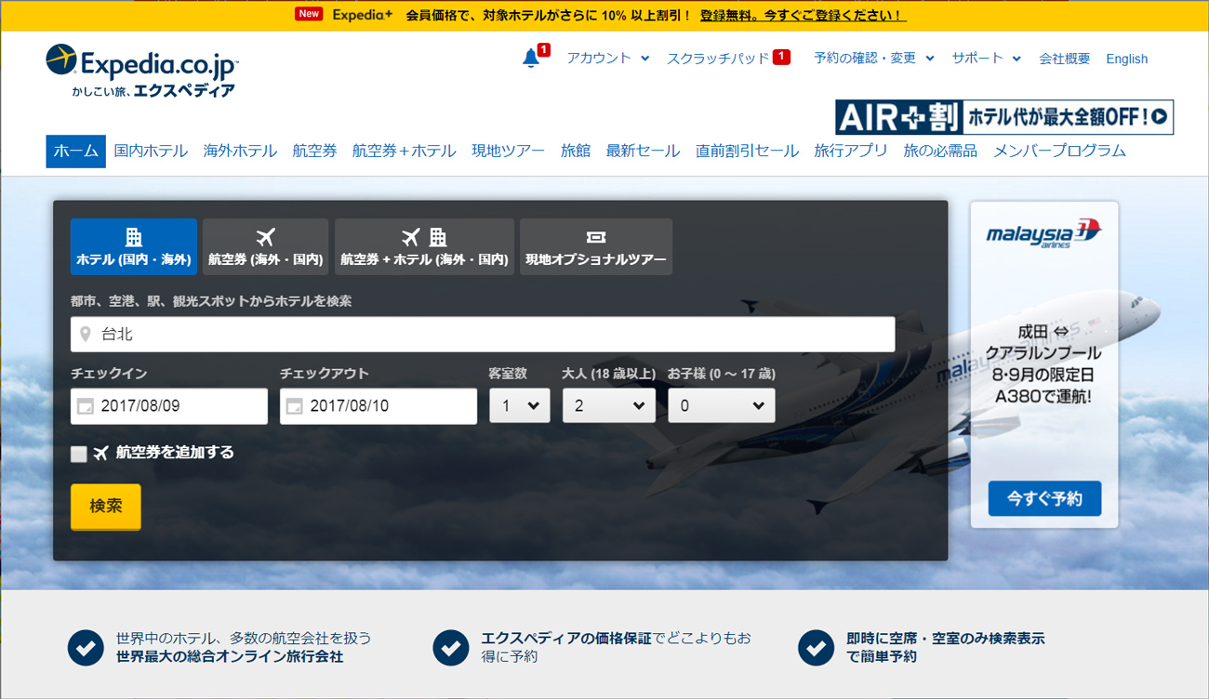Open the 大人 adult count dropdown
1209x699 pixels.
(609, 405)
